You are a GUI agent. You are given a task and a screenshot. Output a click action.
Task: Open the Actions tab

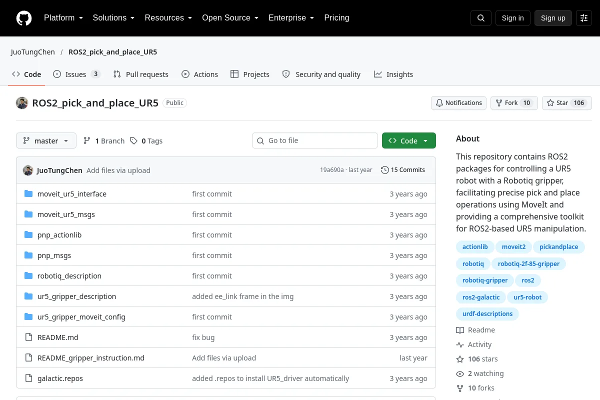(200, 74)
